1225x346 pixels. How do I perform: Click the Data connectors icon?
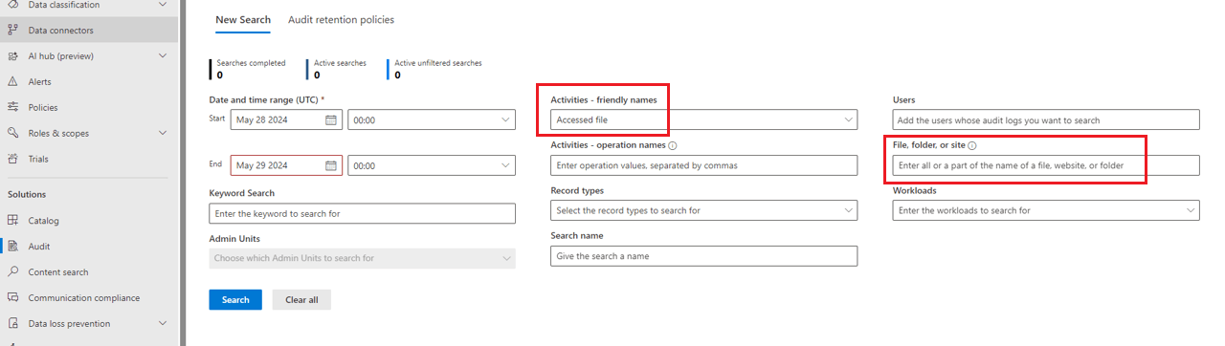(x=13, y=31)
